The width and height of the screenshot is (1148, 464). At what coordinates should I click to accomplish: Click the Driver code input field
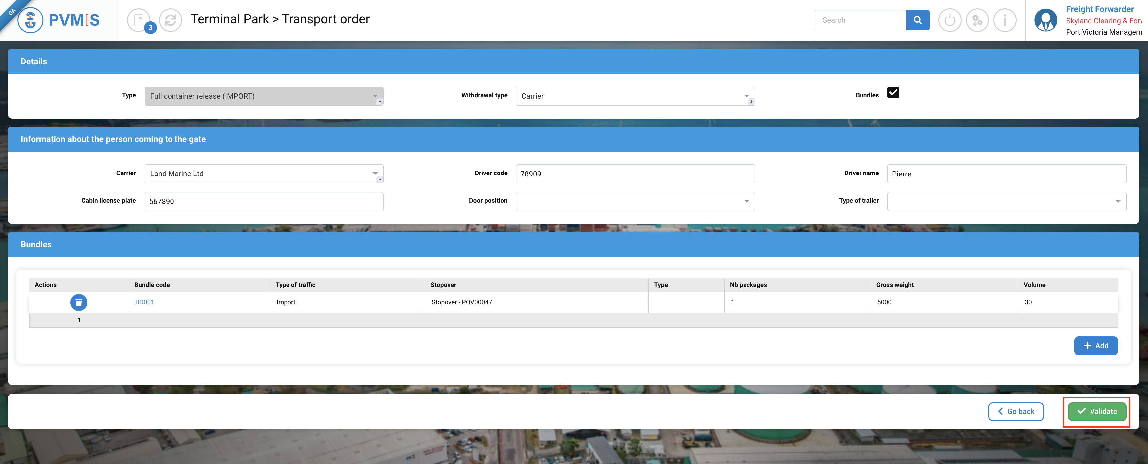click(634, 174)
